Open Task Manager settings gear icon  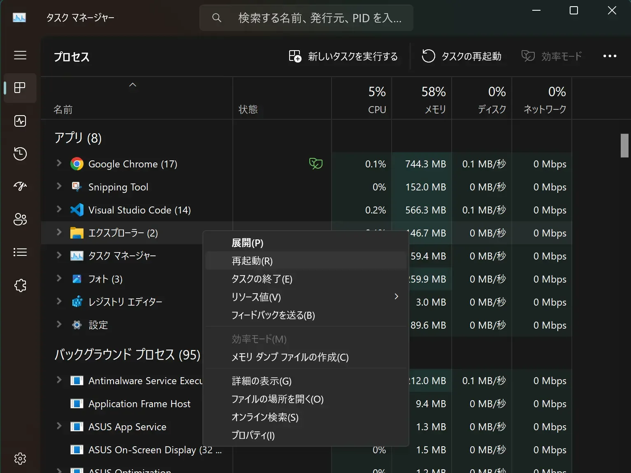tap(20, 458)
